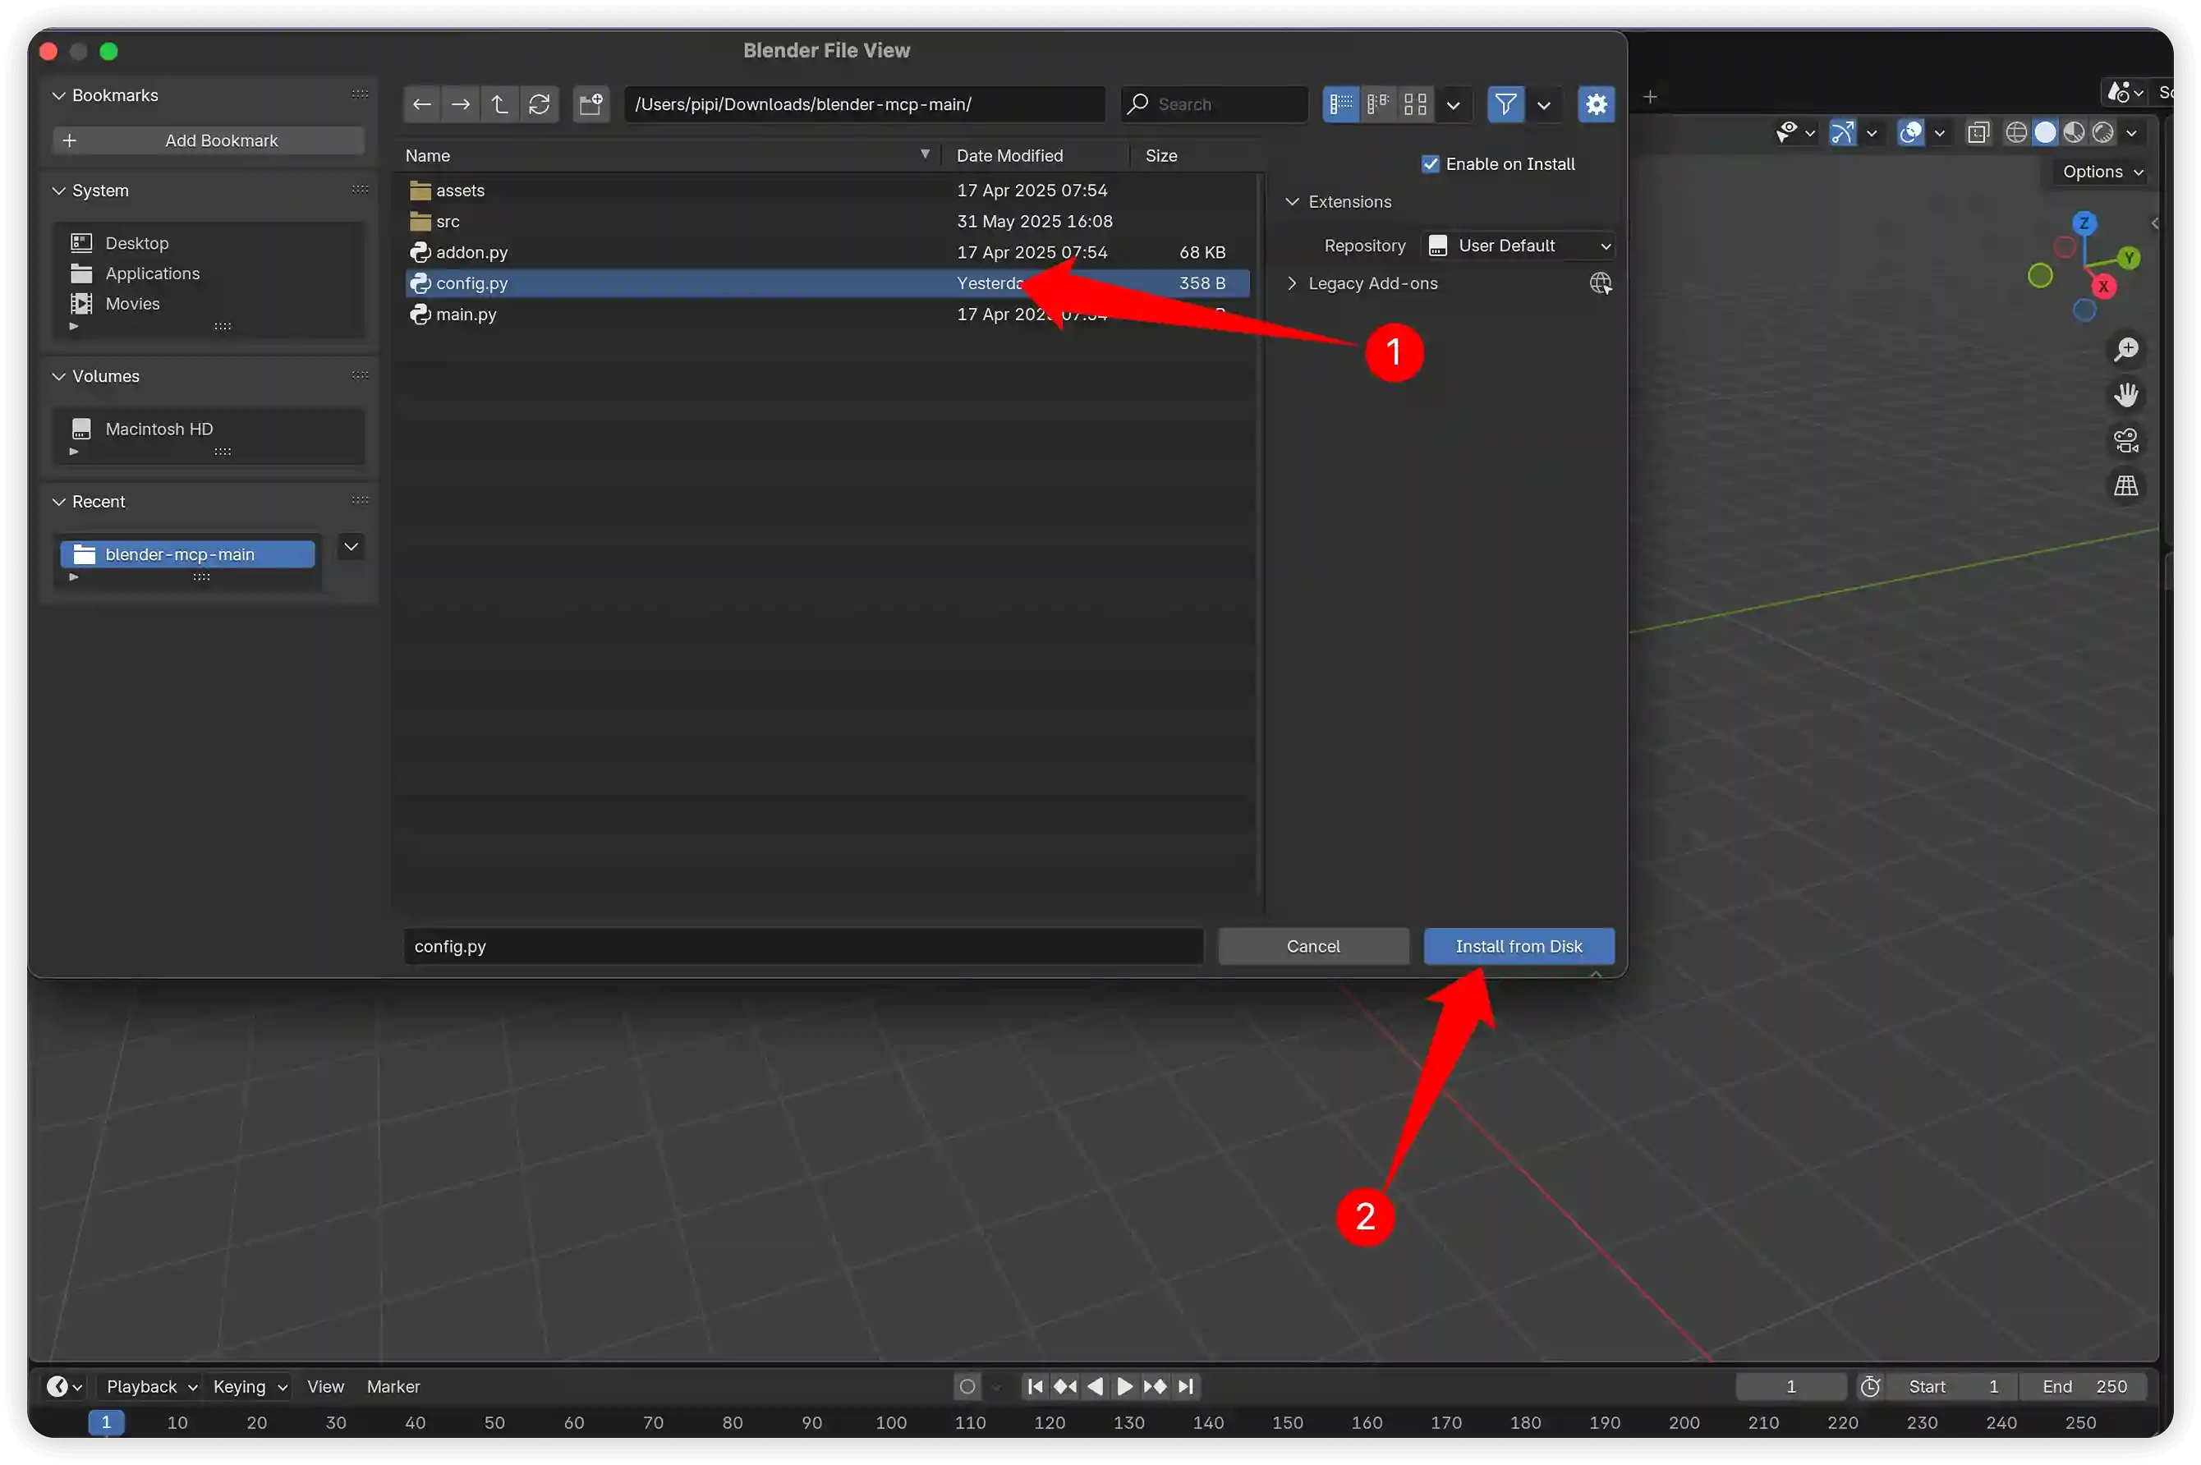Click Install from Disk button
The image size is (2201, 1465).
(x=1518, y=945)
